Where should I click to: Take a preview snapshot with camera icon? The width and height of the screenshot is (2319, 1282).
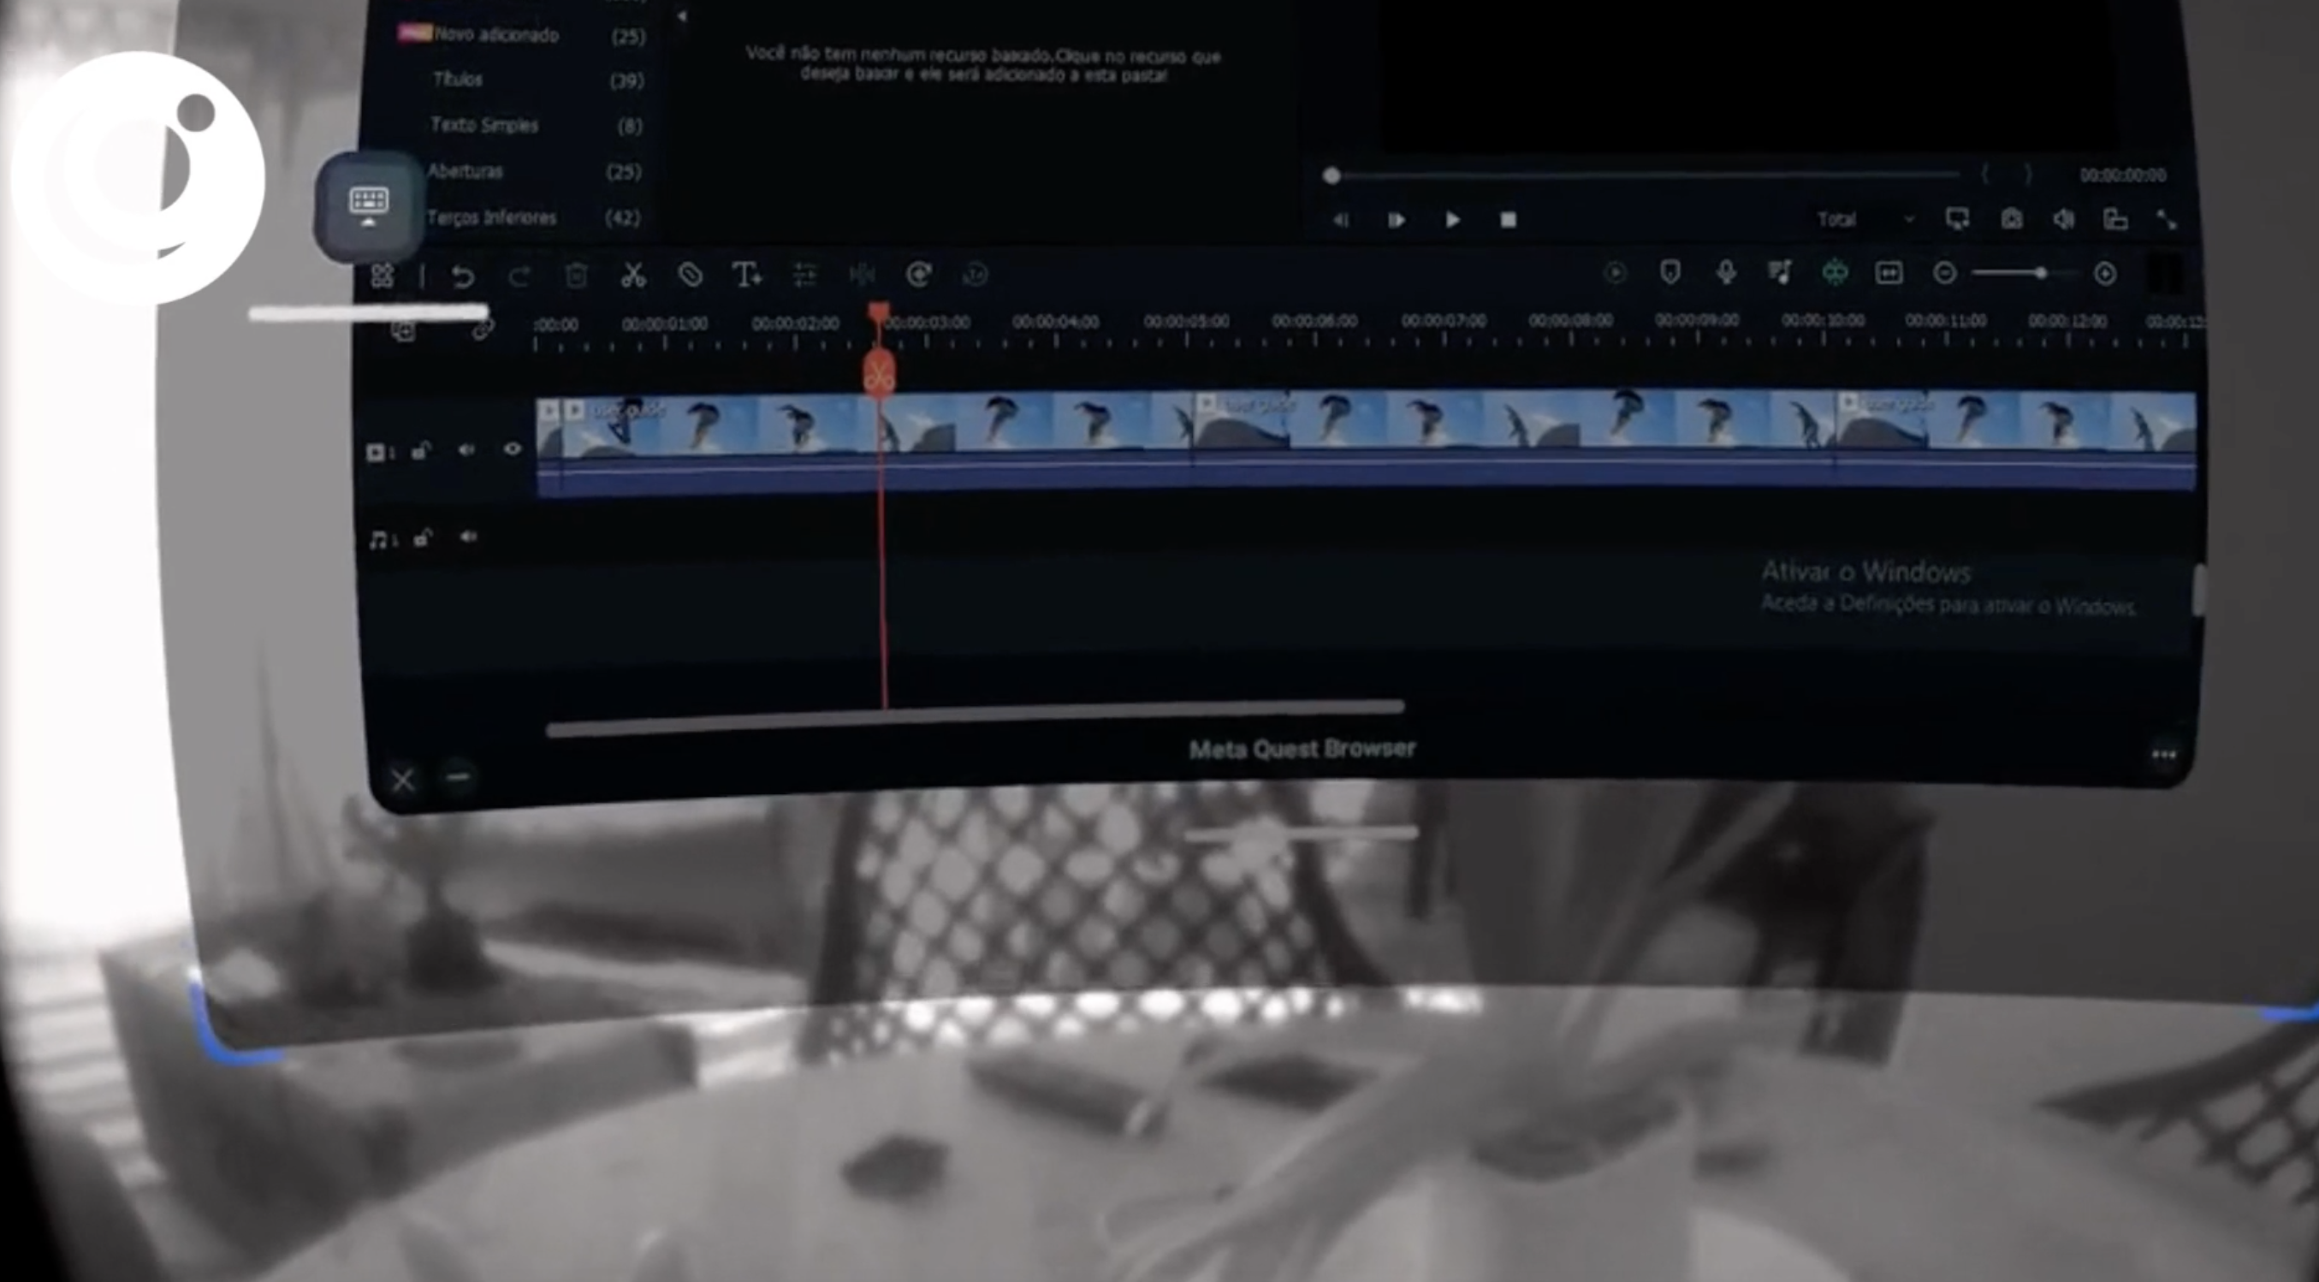pyautogui.click(x=2011, y=220)
